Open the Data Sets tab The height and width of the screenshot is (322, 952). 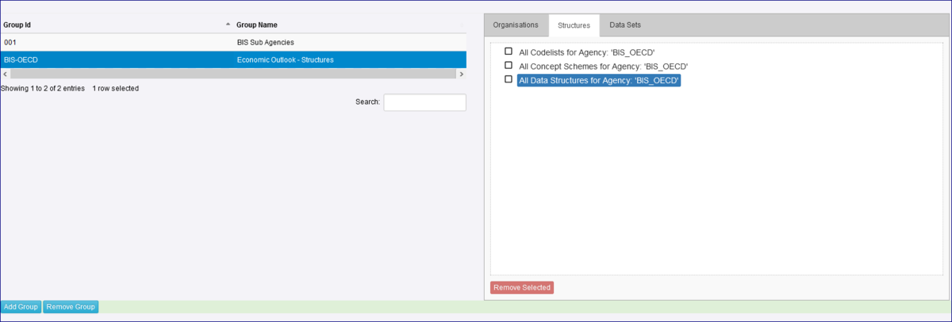(625, 25)
